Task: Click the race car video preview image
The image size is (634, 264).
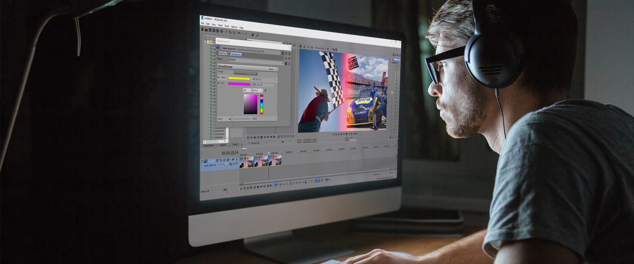Action: (x=343, y=91)
